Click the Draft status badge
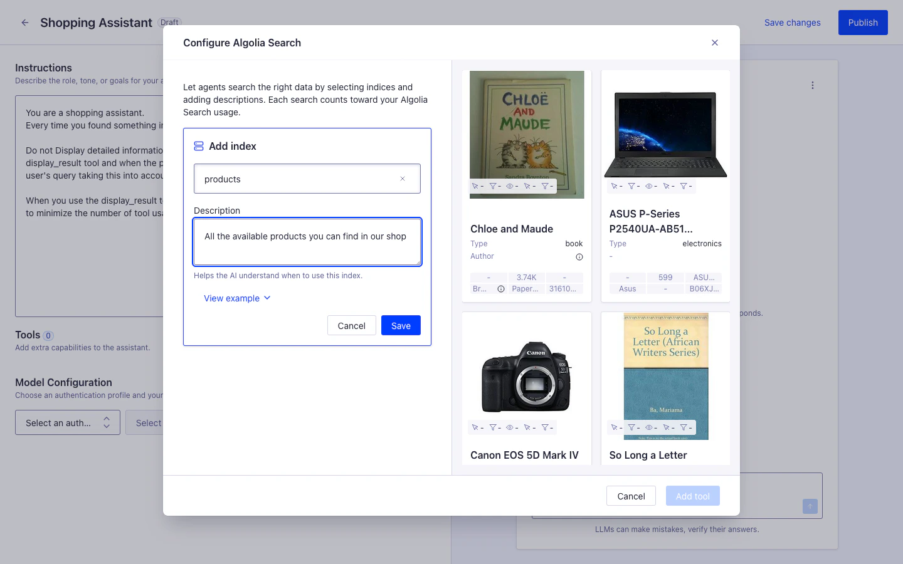 169,22
